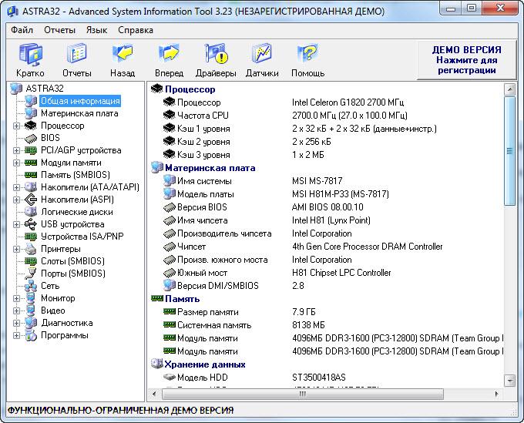Click the horizontal scrollbar thumb
The height and width of the screenshot is (423, 524).
point(302,394)
